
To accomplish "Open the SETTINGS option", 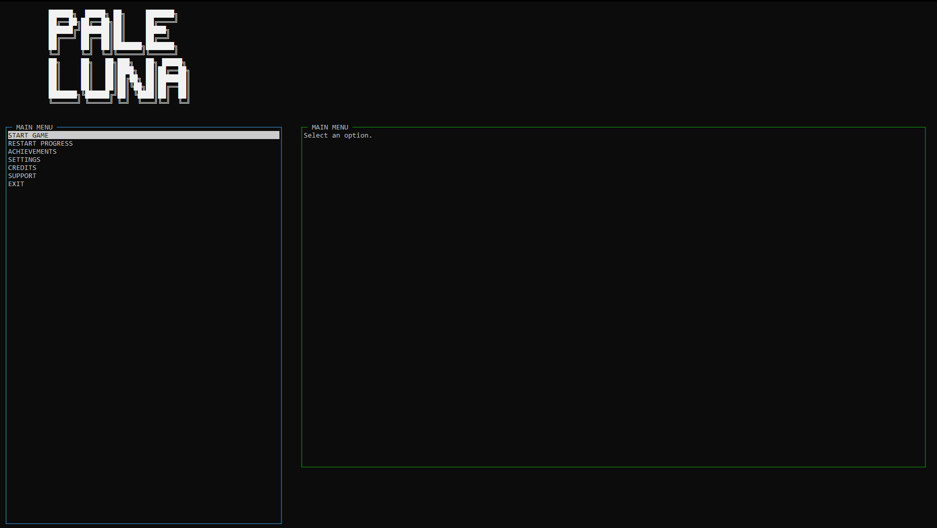I will (24, 160).
